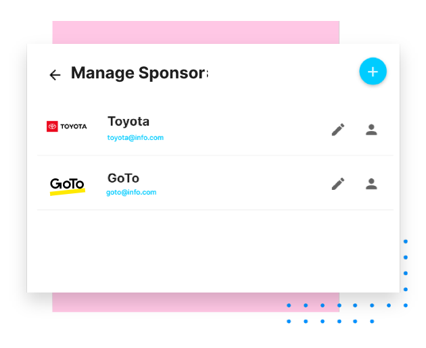426x348 pixels.
Task: Open the toyota@info.com email link
Action: tap(135, 138)
